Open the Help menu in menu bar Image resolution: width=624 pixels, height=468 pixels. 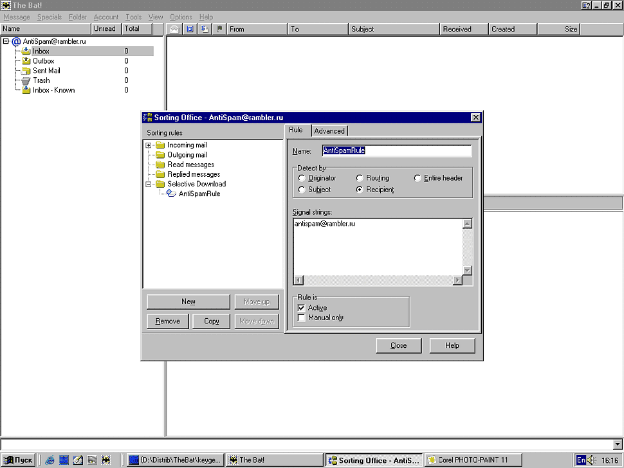point(206,17)
